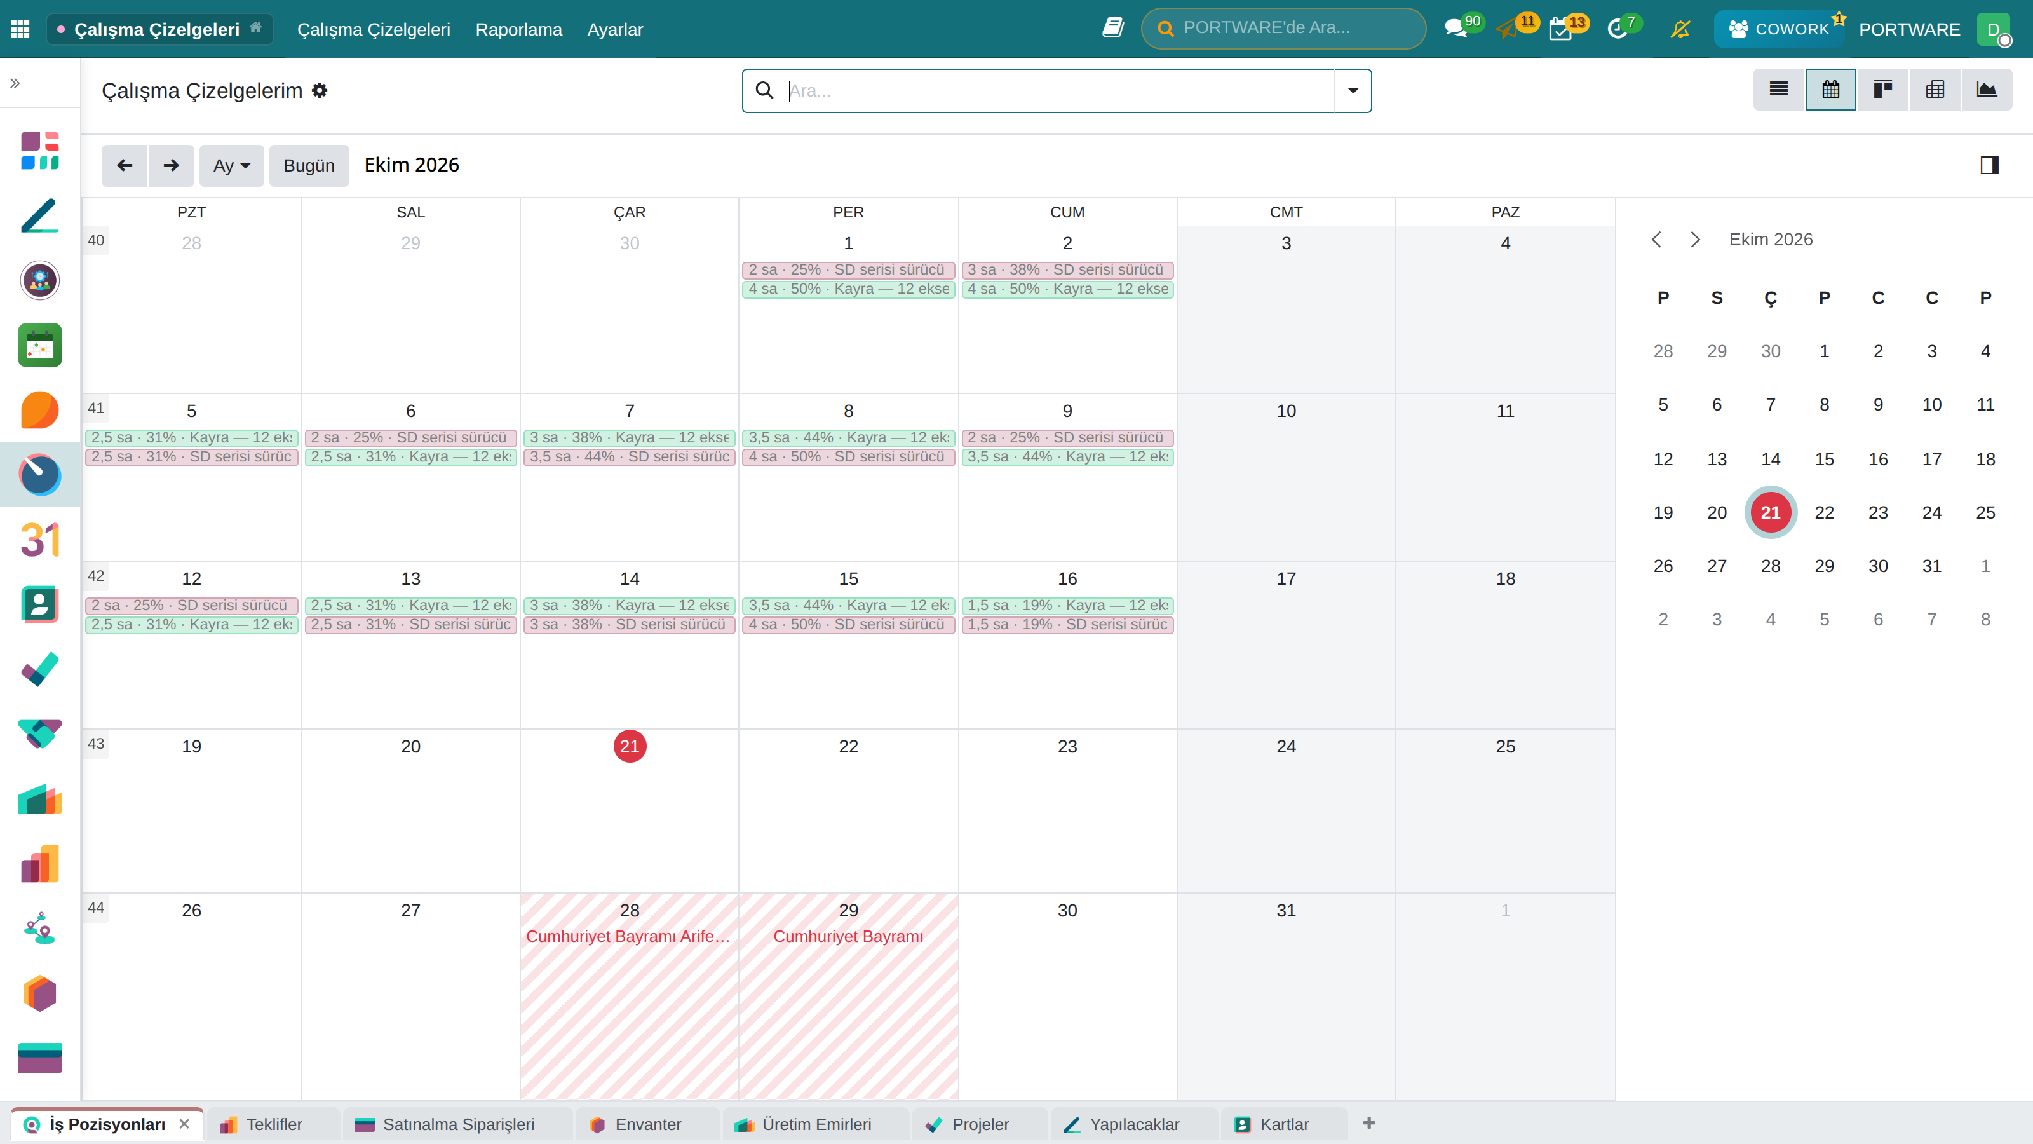Open the knowledge book icon in top bar

[x=1113, y=29]
